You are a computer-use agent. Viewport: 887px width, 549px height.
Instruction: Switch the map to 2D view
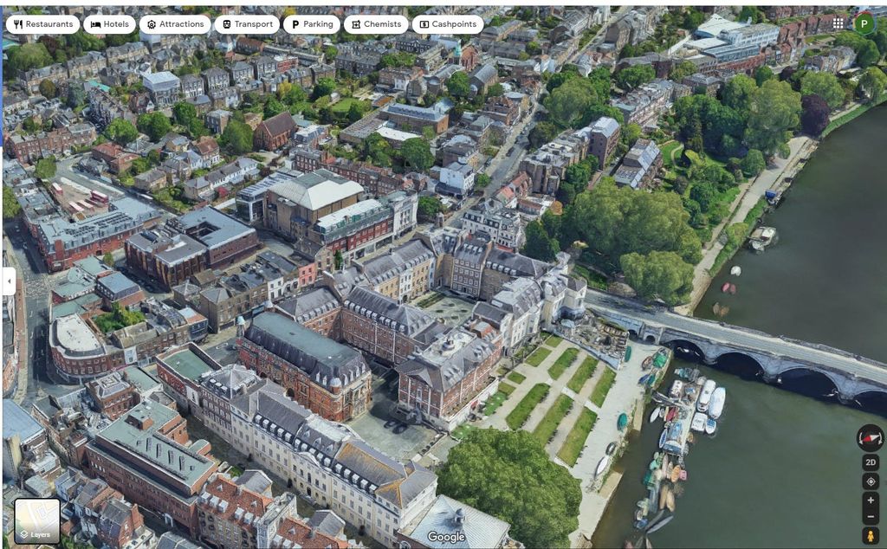[871, 462]
